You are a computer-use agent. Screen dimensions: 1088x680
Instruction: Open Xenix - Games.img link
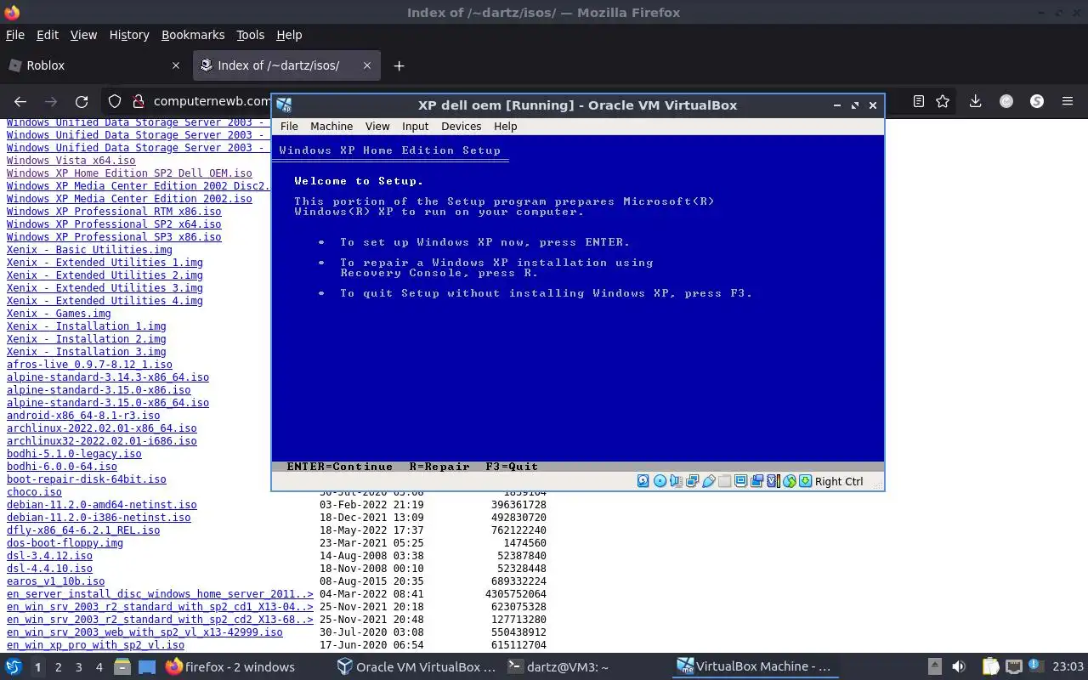click(59, 314)
